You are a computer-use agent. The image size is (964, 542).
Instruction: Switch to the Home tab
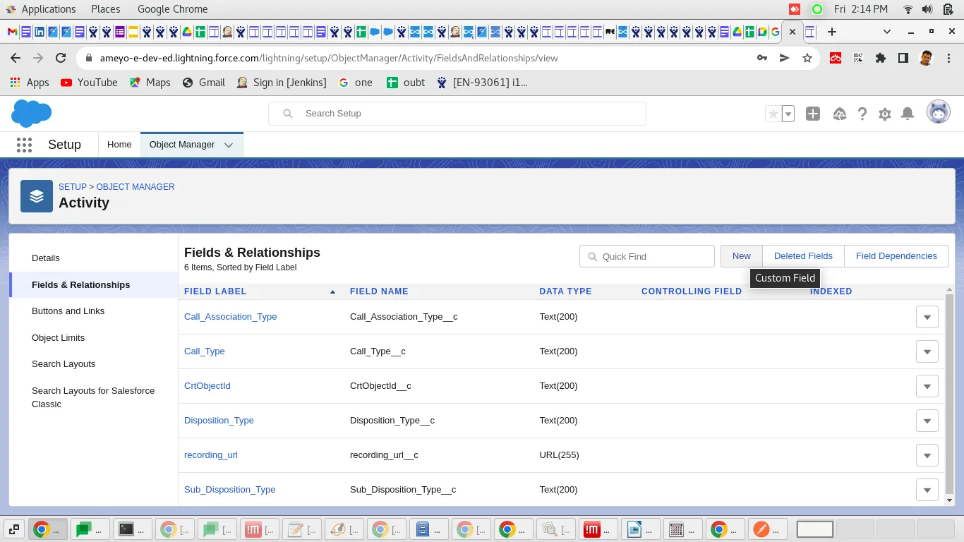point(119,145)
